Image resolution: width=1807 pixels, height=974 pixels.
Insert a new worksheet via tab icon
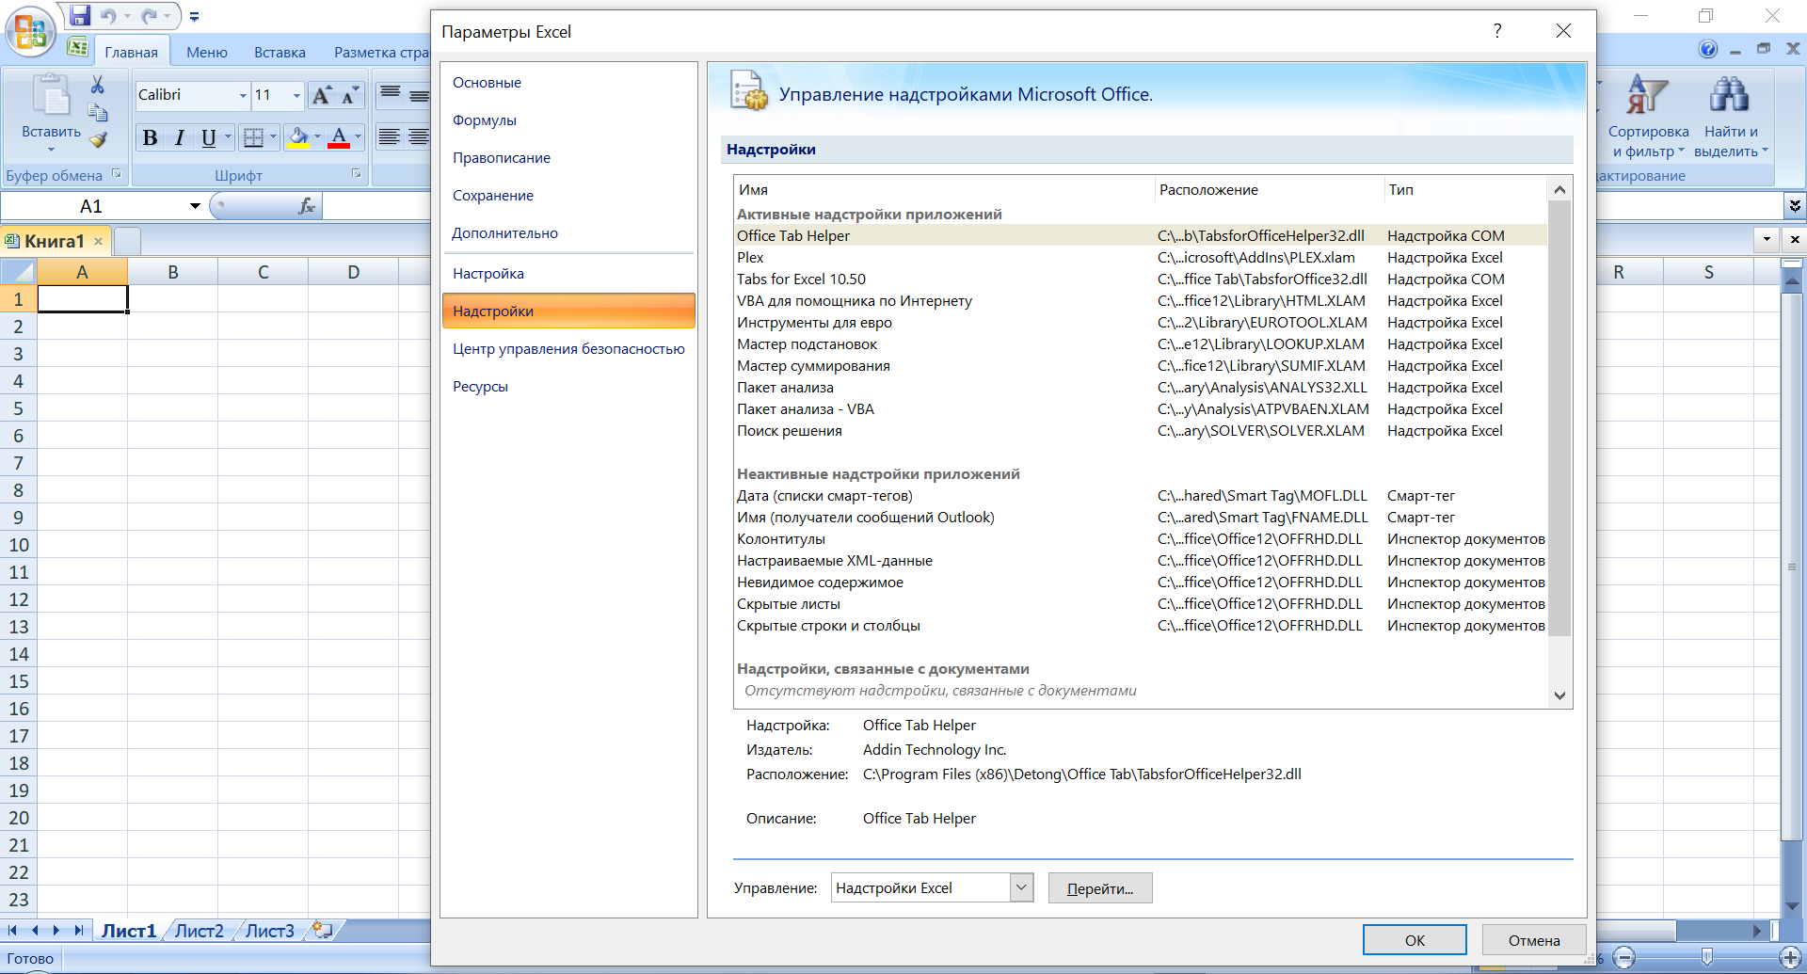(x=323, y=930)
